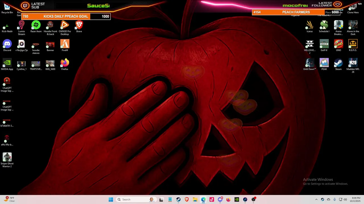Open volume control in system tray
Viewport: 364px width, 204px height.
point(345,199)
